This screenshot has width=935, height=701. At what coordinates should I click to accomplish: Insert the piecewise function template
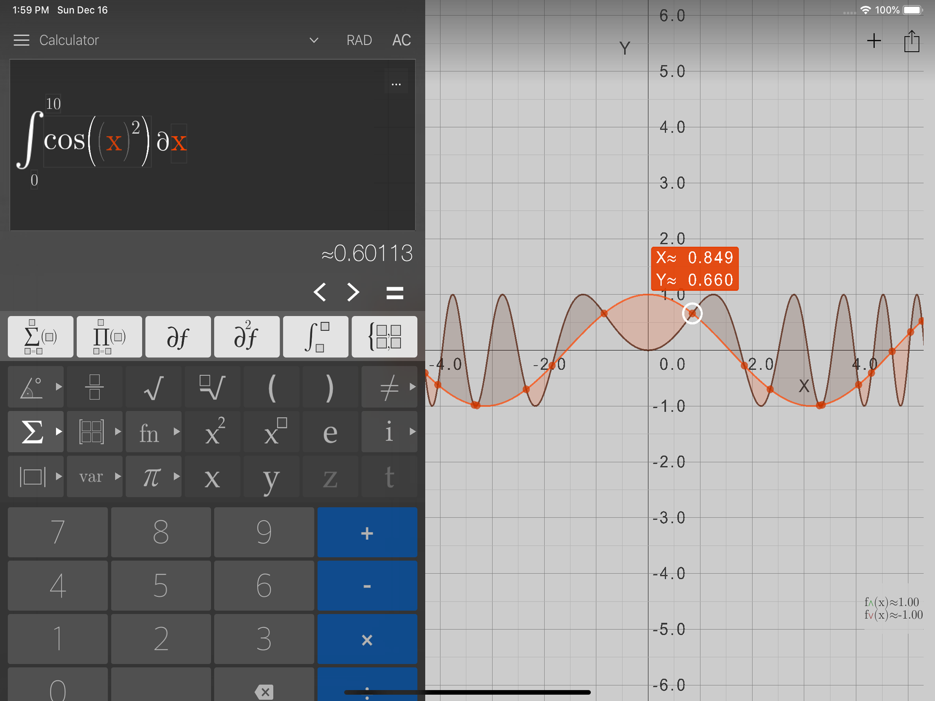(x=384, y=337)
